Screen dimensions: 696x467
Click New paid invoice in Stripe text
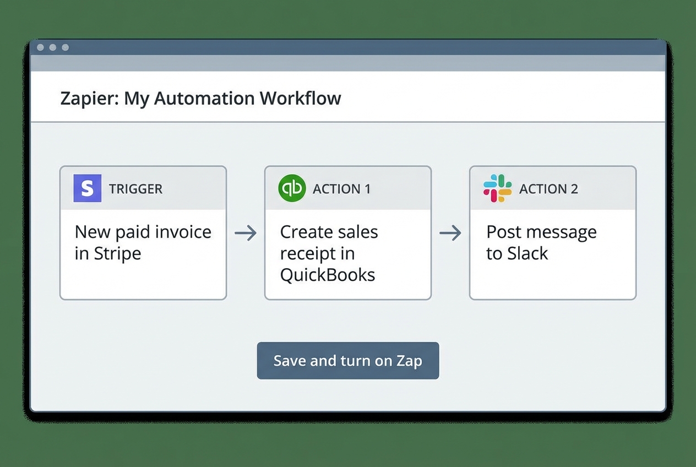143,242
